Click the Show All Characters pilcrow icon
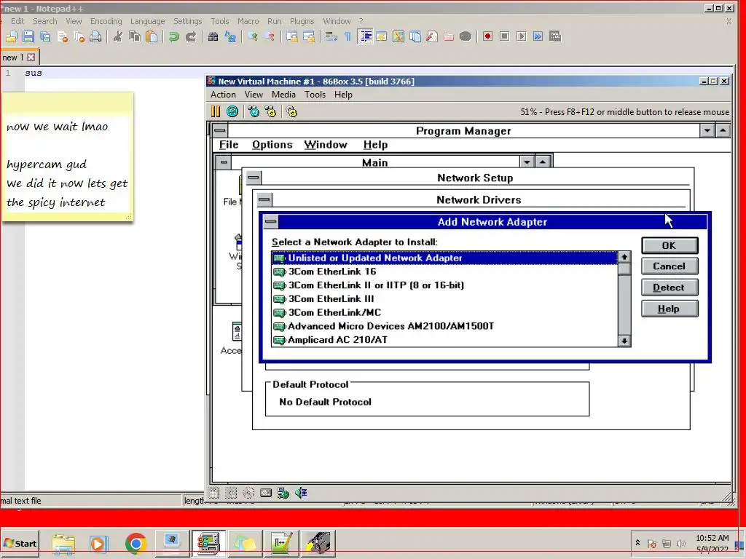Viewport: 746px width, 559px height. tap(348, 36)
